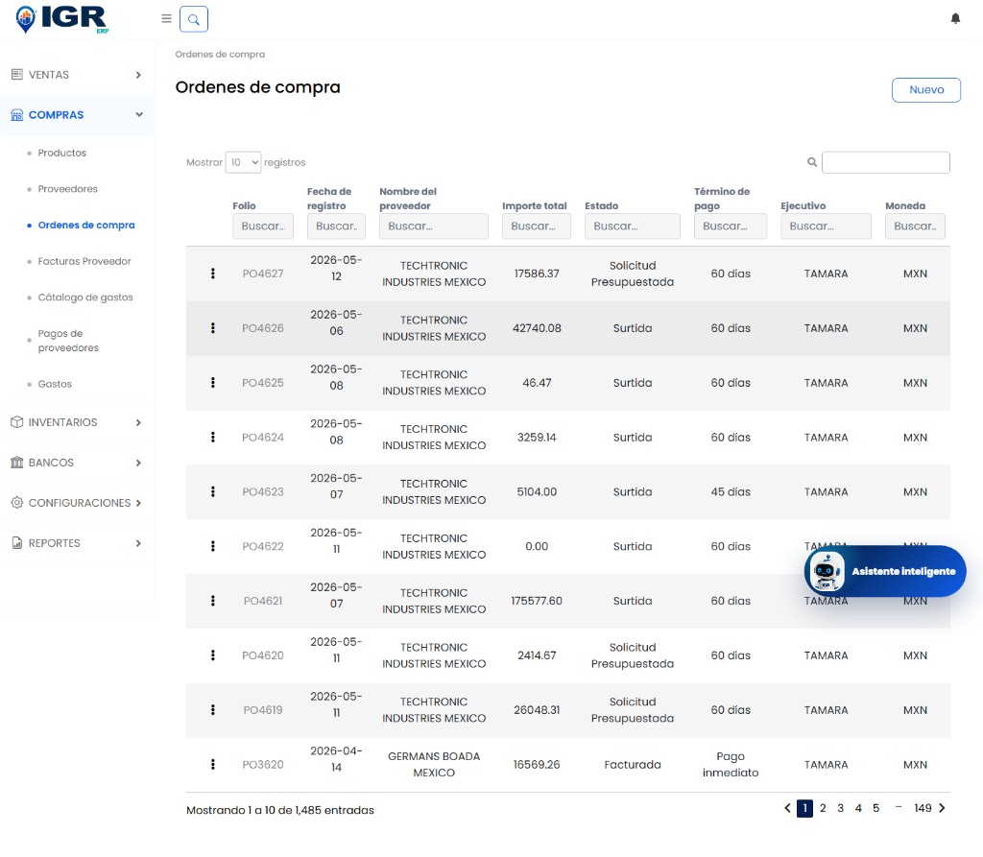Image resolution: width=983 pixels, height=857 pixels.
Task: Open Proveedores in sidebar
Action: click(x=68, y=189)
